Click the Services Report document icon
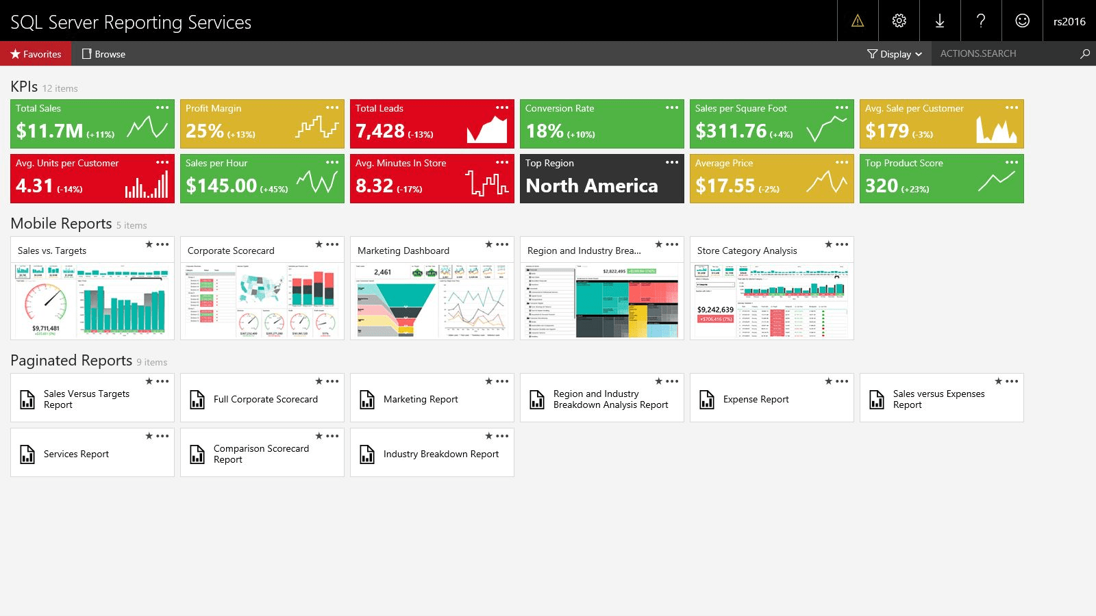The height and width of the screenshot is (616, 1096). pyautogui.click(x=27, y=454)
